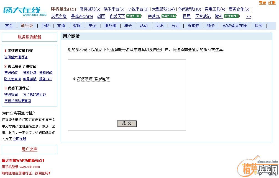Click the 多送10% badge beside 穿越OL
Screen dimensions: 279x178
tap(169, 16)
